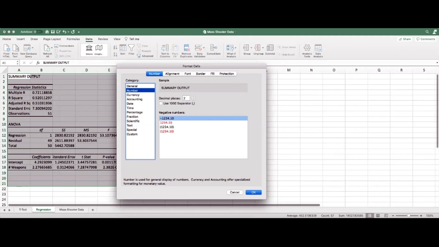The image size is (439, 247).
Task: Toggle the Filter funnel icon
Action: [x=131, y=48]
